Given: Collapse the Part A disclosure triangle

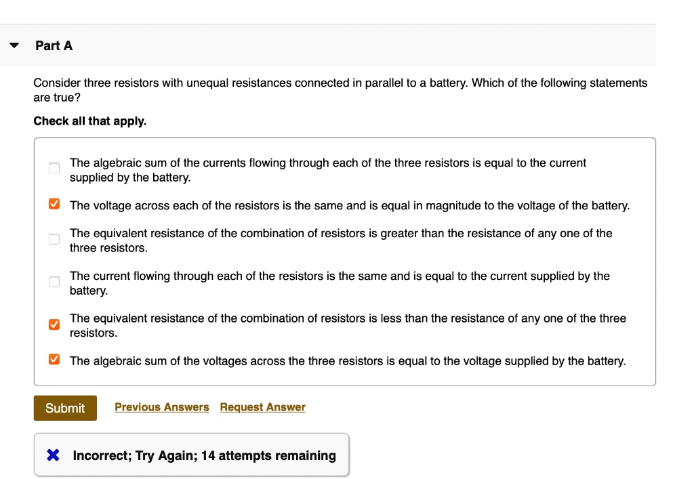Looking at the screenshot, I should click(x=14, y=46).
